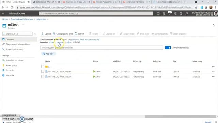Refresh the blob list

pyautogui.click(x=79, y=34)
